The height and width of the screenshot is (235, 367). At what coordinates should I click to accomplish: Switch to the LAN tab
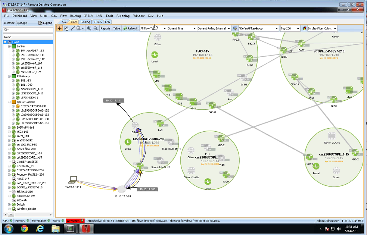pyautogui.click(x=108, y=22)
